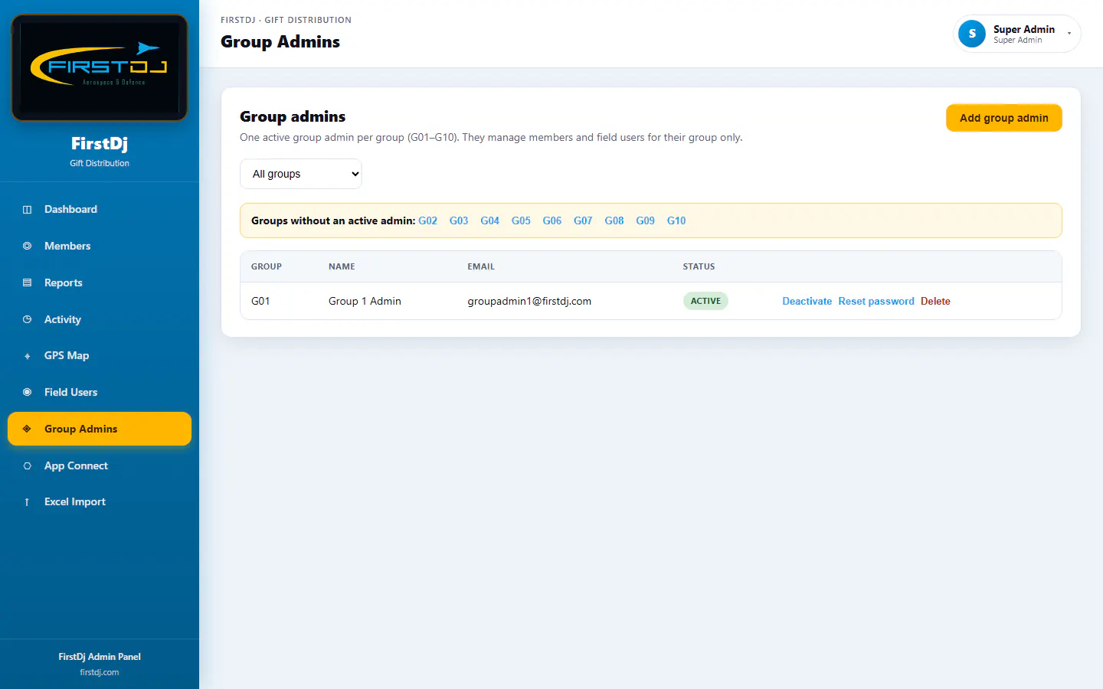The width and height of the screenshot is (1103, 689).
Task: Open Dashboard from the sidebar
Action: (100, 210)
